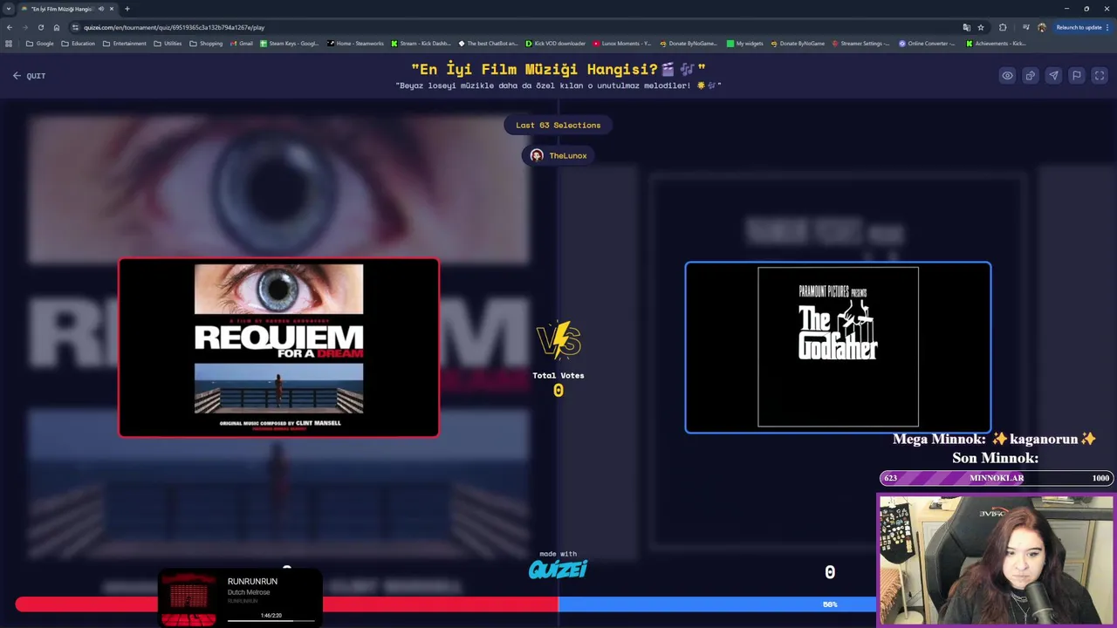Image resolution: width=1117 pixels, height=628 pixels.
Task: Open the Gmail bookmark
Action: [241, 44]
